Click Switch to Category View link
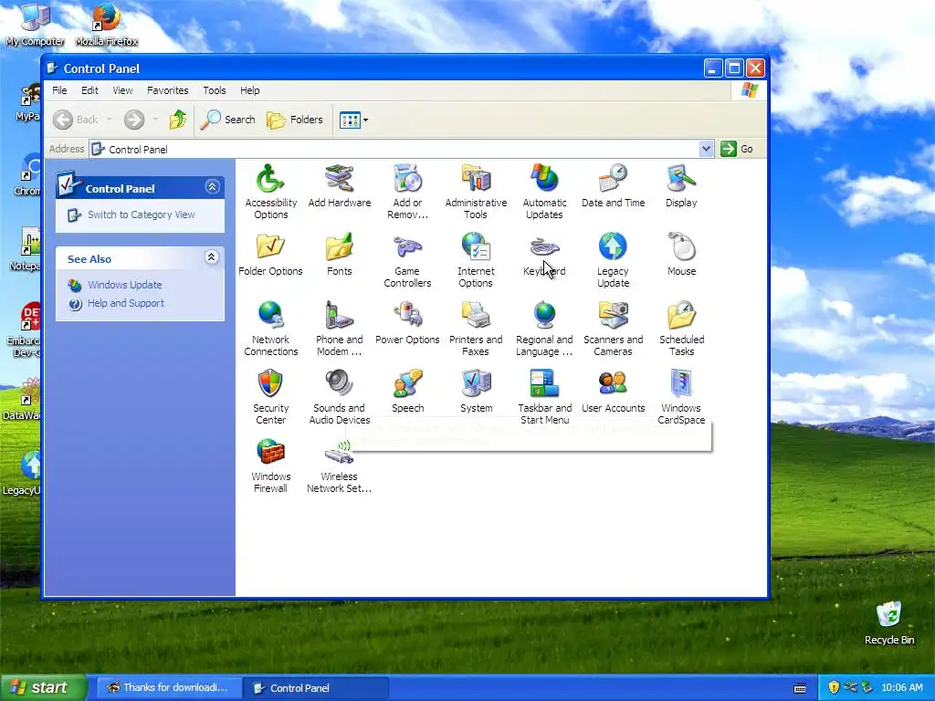The image size is (935, 701). pyautogui.click(x=142, y=214)
